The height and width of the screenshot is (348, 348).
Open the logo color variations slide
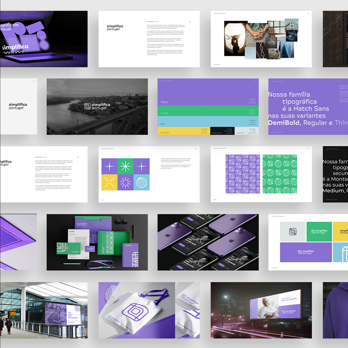pos(308,242)
